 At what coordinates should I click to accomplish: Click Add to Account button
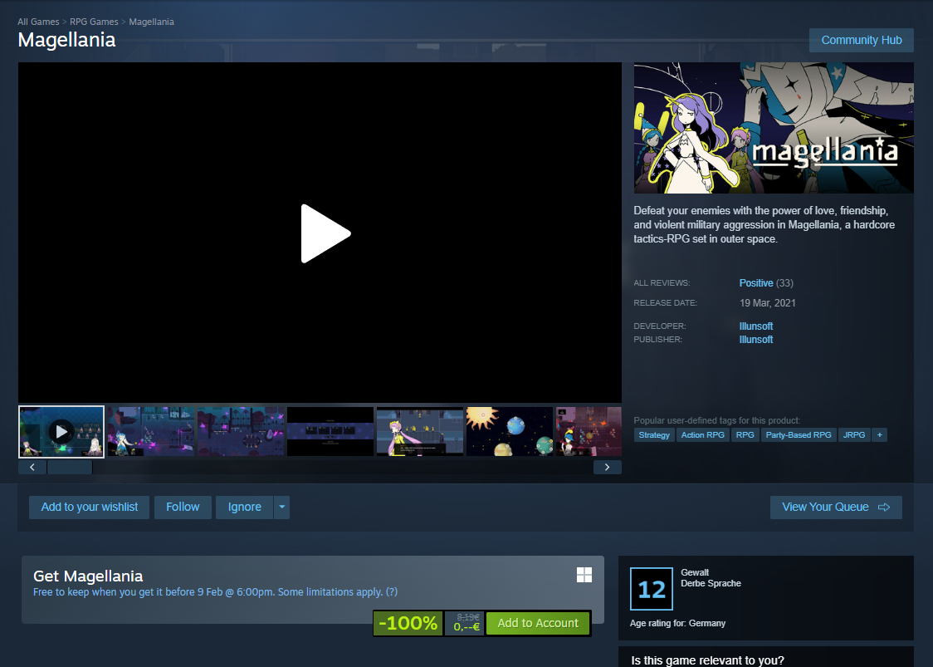538,623
